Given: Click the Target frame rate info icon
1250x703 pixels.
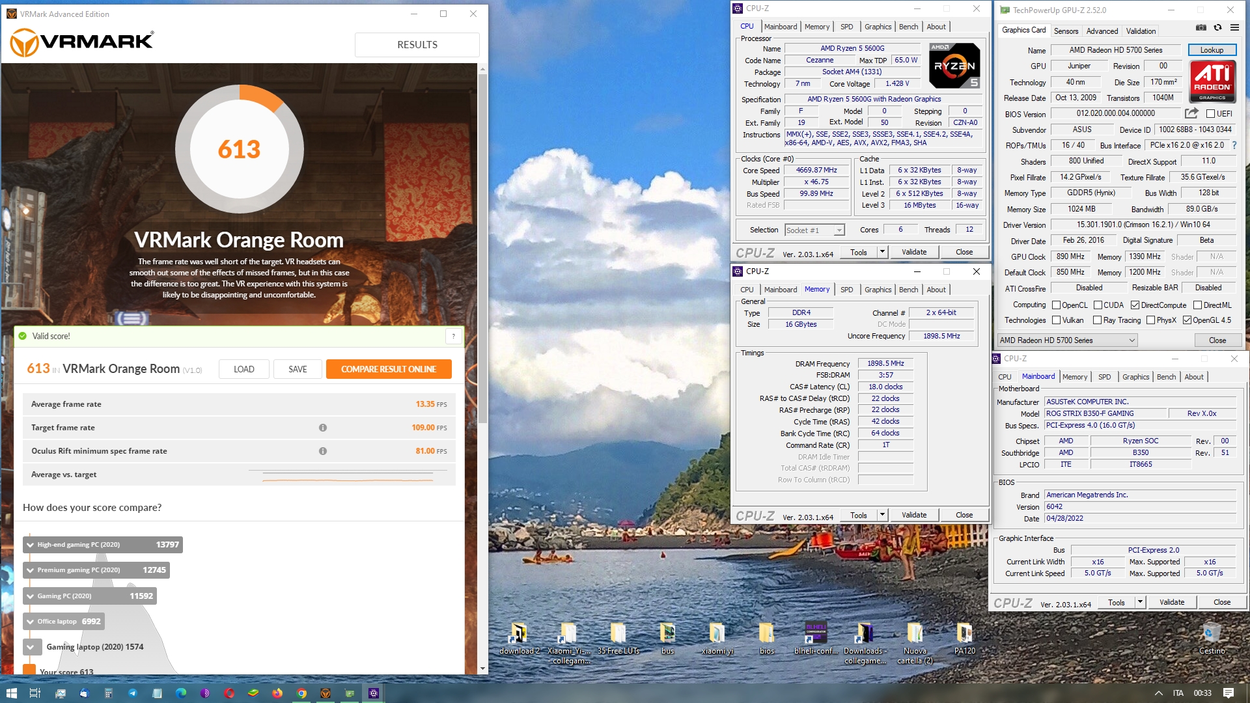Looking at the screenshot, I should tap(323, 428).
